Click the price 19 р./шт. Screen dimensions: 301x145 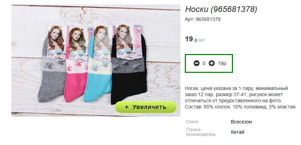tap(195, 39)
